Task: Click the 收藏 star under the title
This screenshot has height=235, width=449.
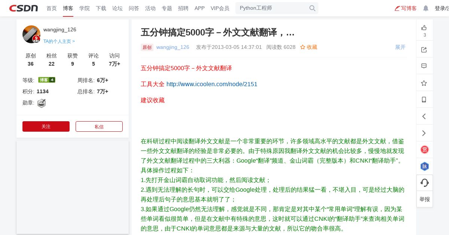Action: tap(309, 47)
